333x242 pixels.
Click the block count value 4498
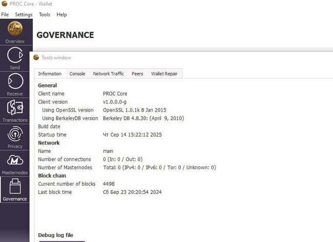109,184
